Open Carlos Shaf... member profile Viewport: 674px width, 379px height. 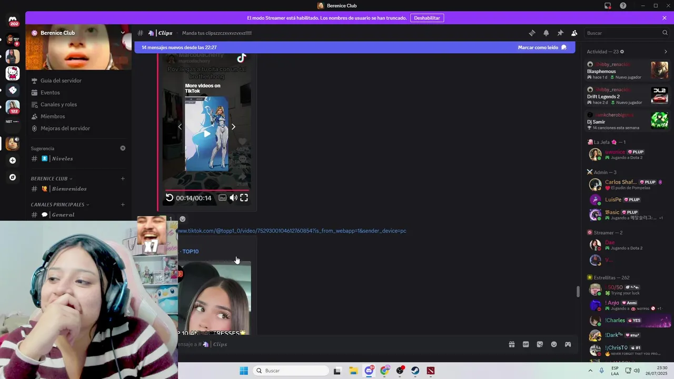tap(628, 185)
